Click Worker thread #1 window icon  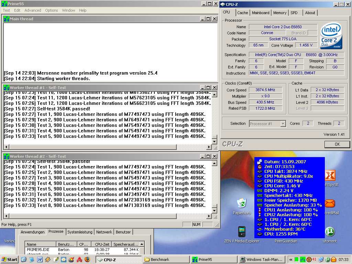[x=6, y=88]
